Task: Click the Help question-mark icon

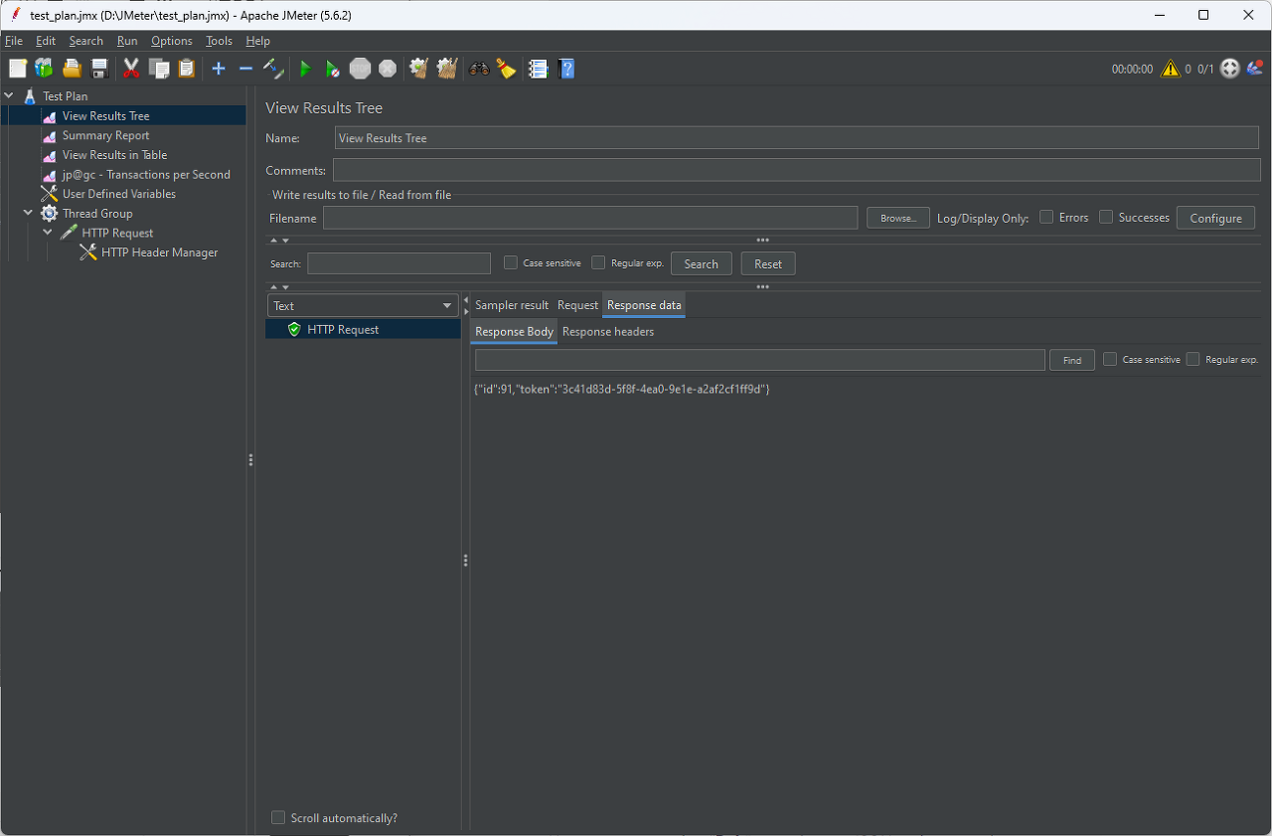Action: click(x=566, y=69)
